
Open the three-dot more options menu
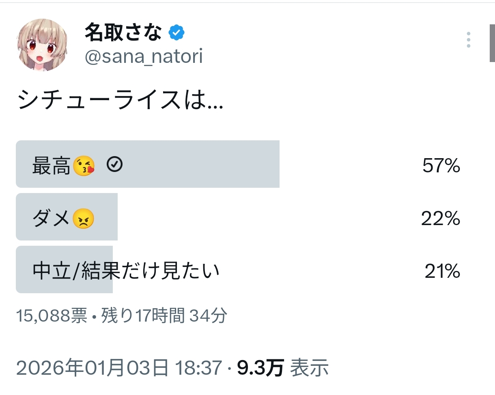(468, 40)
